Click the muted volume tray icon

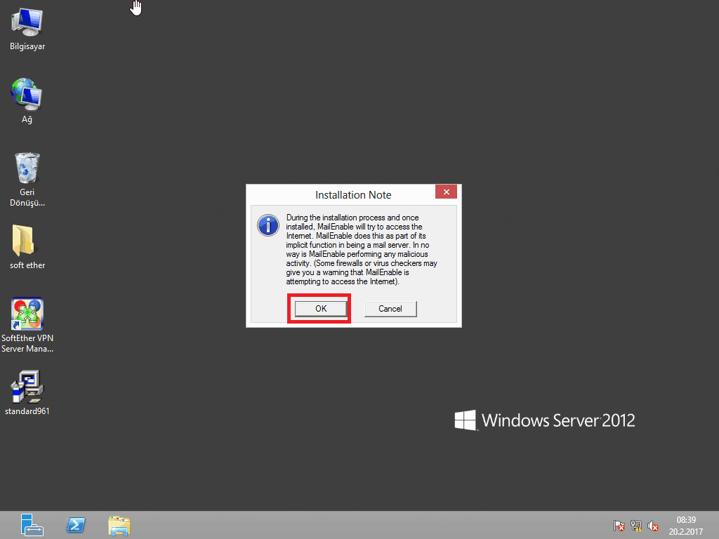pos(653,526)
